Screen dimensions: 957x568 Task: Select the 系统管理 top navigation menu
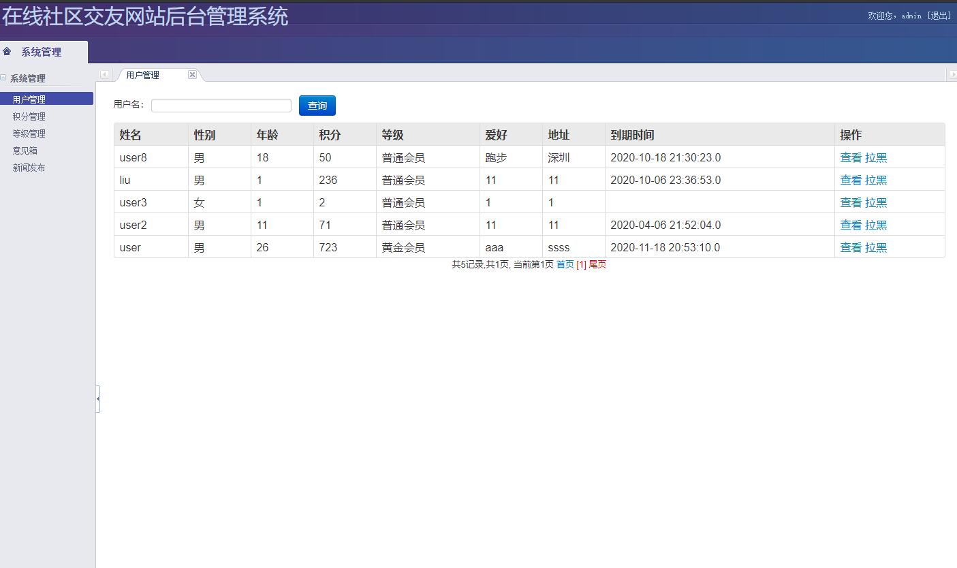(x=42, y=51)
